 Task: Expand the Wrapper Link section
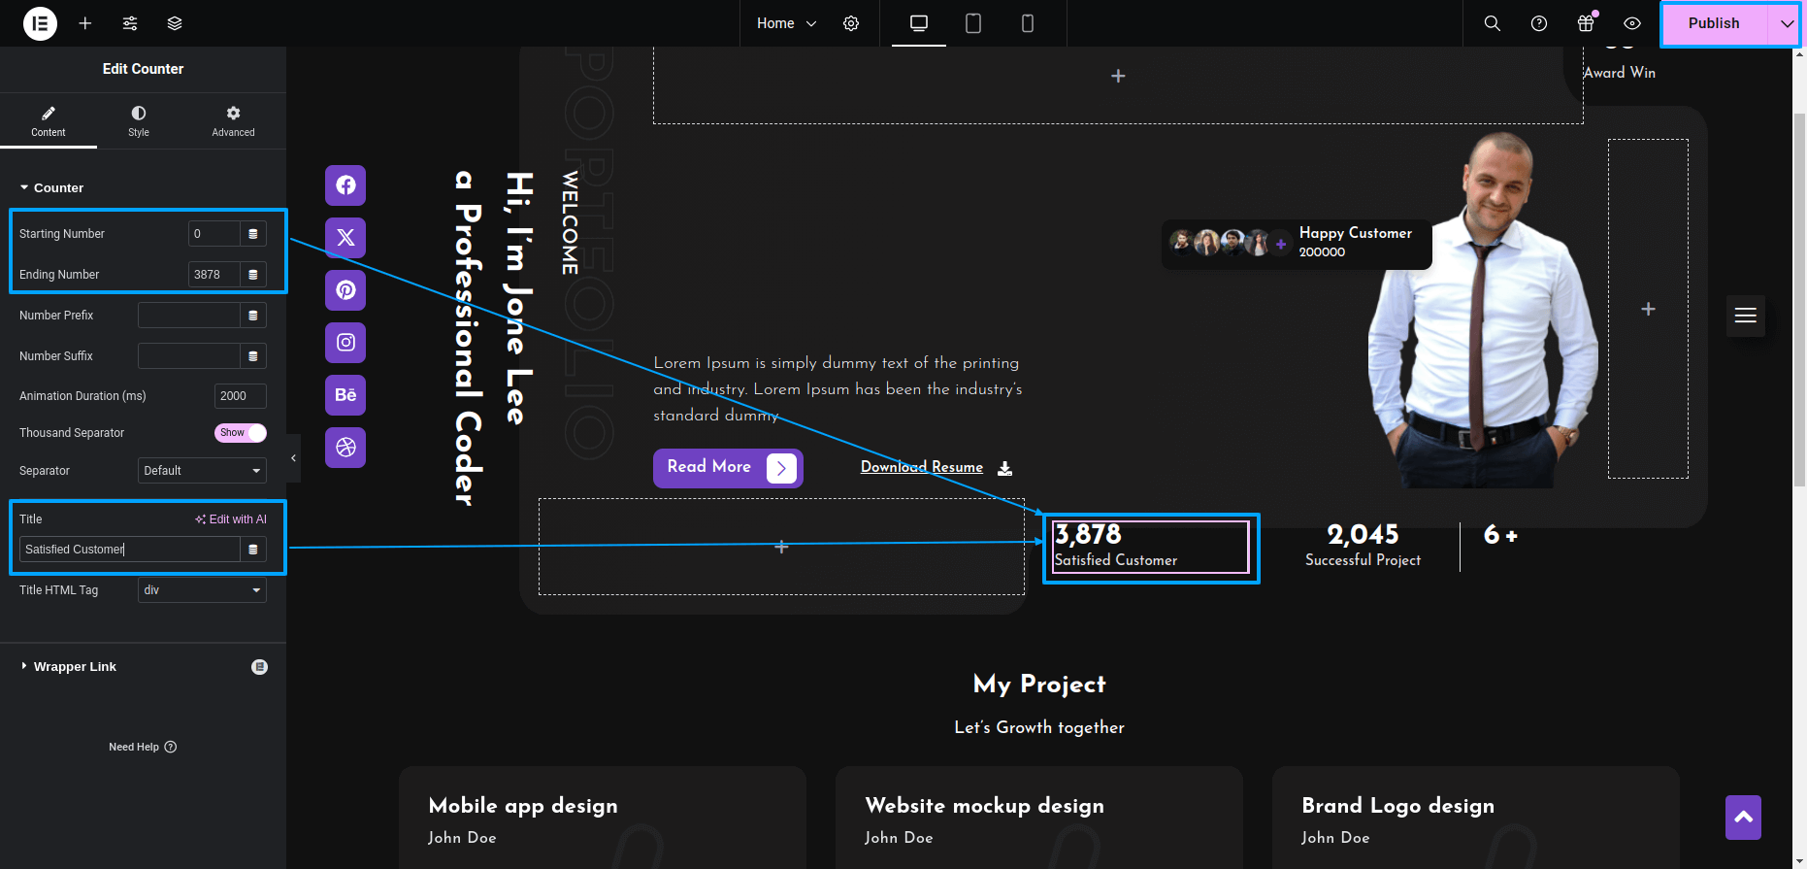75,667
